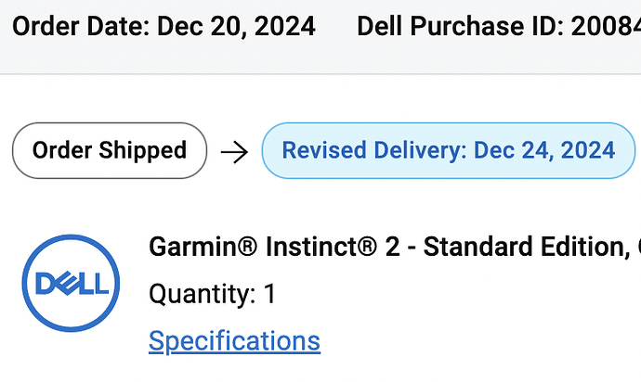Click the purchase ID number starting with 20084
This screenshot has height=382, width=641.
[606, 27]
